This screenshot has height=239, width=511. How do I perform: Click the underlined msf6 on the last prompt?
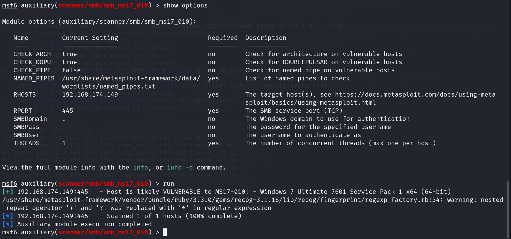click(x=10, y=232)
